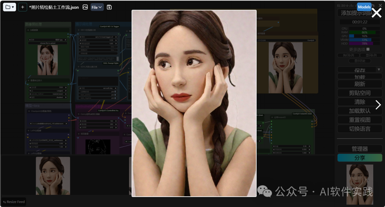This screenshot has width=385, height=207.
Task: Click the 512 resolution widget in Canny node
Action: [x=98, y=128]
